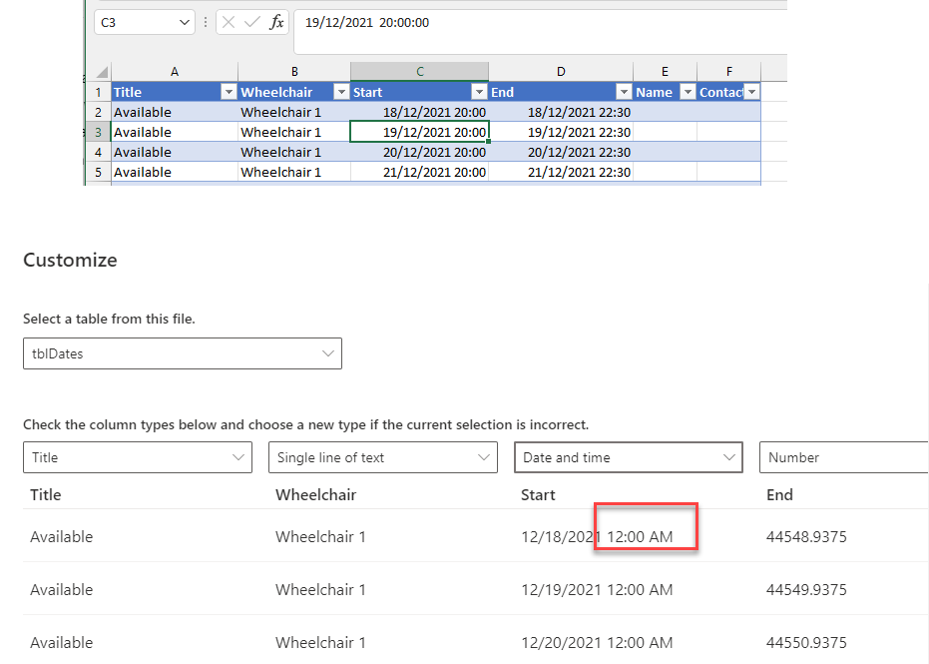Click the selected cell 19/12/2021 20:00
The height and width of the screenshot is (664, 929).
(x=419, y=132)
